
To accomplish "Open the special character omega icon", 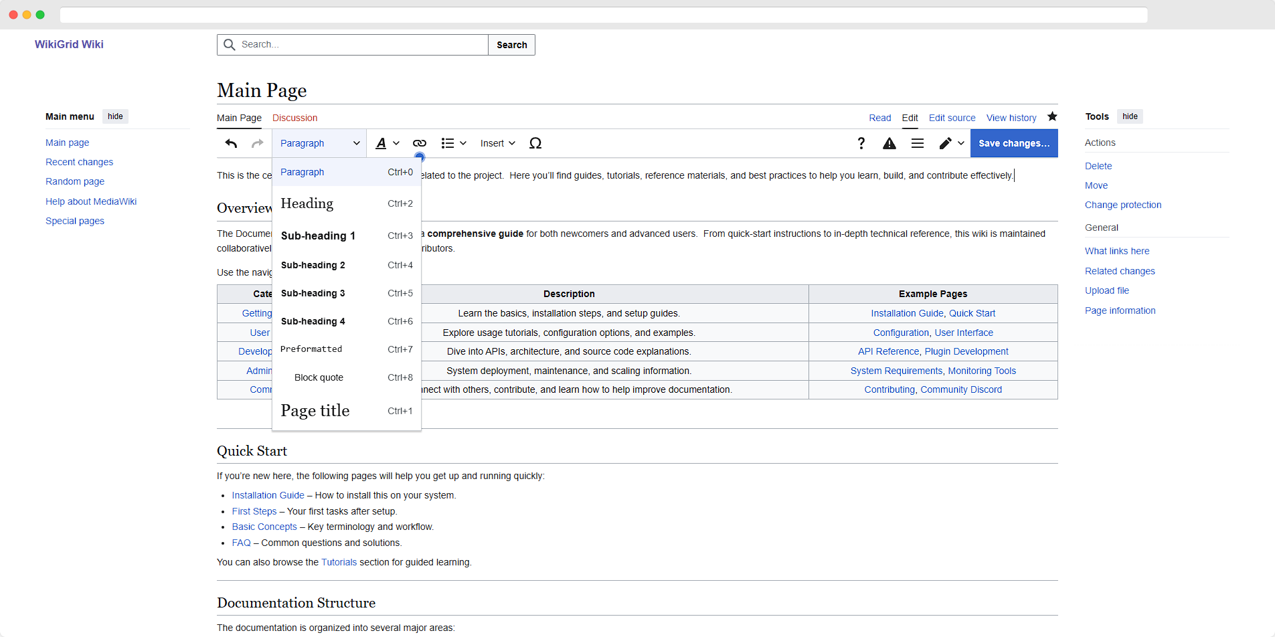I will pyautogui.click(x=535, y=143).
